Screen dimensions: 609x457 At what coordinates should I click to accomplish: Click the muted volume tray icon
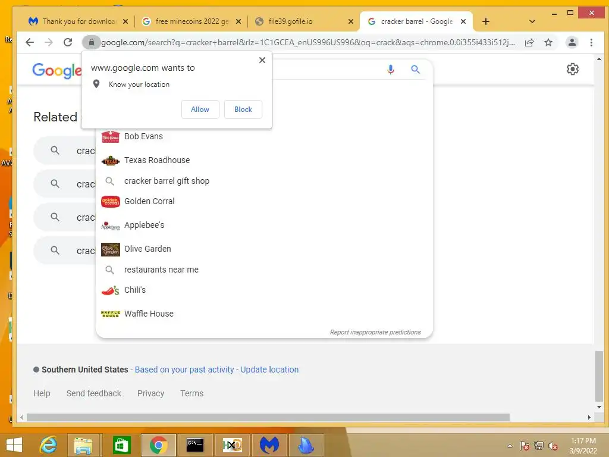click(553, 446)
